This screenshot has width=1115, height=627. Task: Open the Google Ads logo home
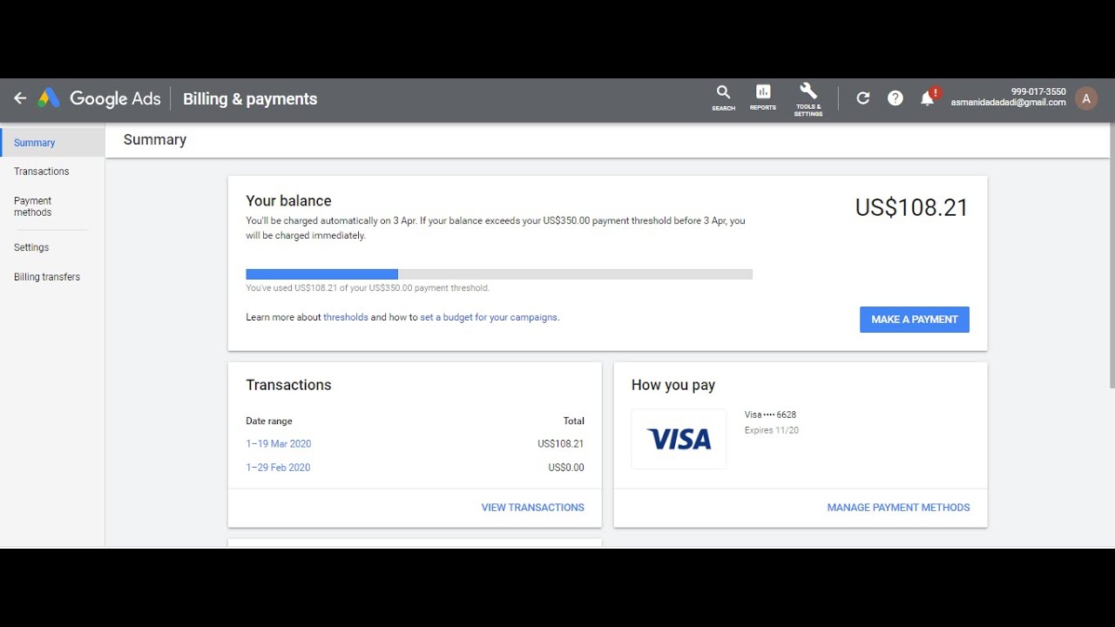click(x=99, y=98)
